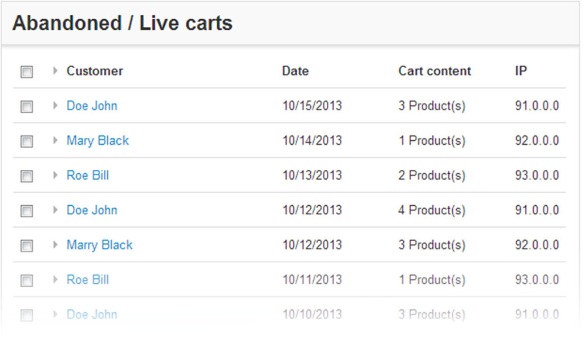
Task: Select the checkbox for the 10/11/2013 cart
Action: click(x=27, y=280)
